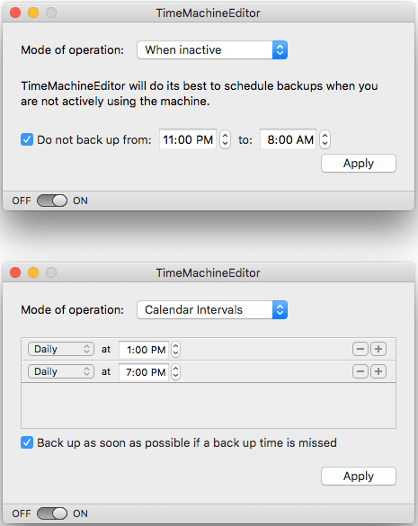The height and width of the screenshot is (526, 418).
Task: Click the 1:00 PM time stepper arrows
Action: coord(175,349)
